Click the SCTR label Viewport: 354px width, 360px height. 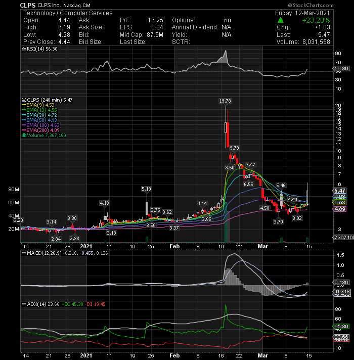pos(181,42)
